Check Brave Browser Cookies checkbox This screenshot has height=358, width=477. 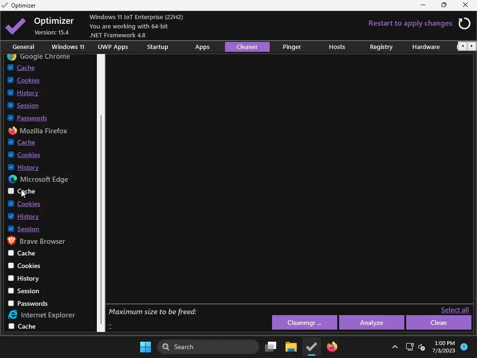point(11,265)
